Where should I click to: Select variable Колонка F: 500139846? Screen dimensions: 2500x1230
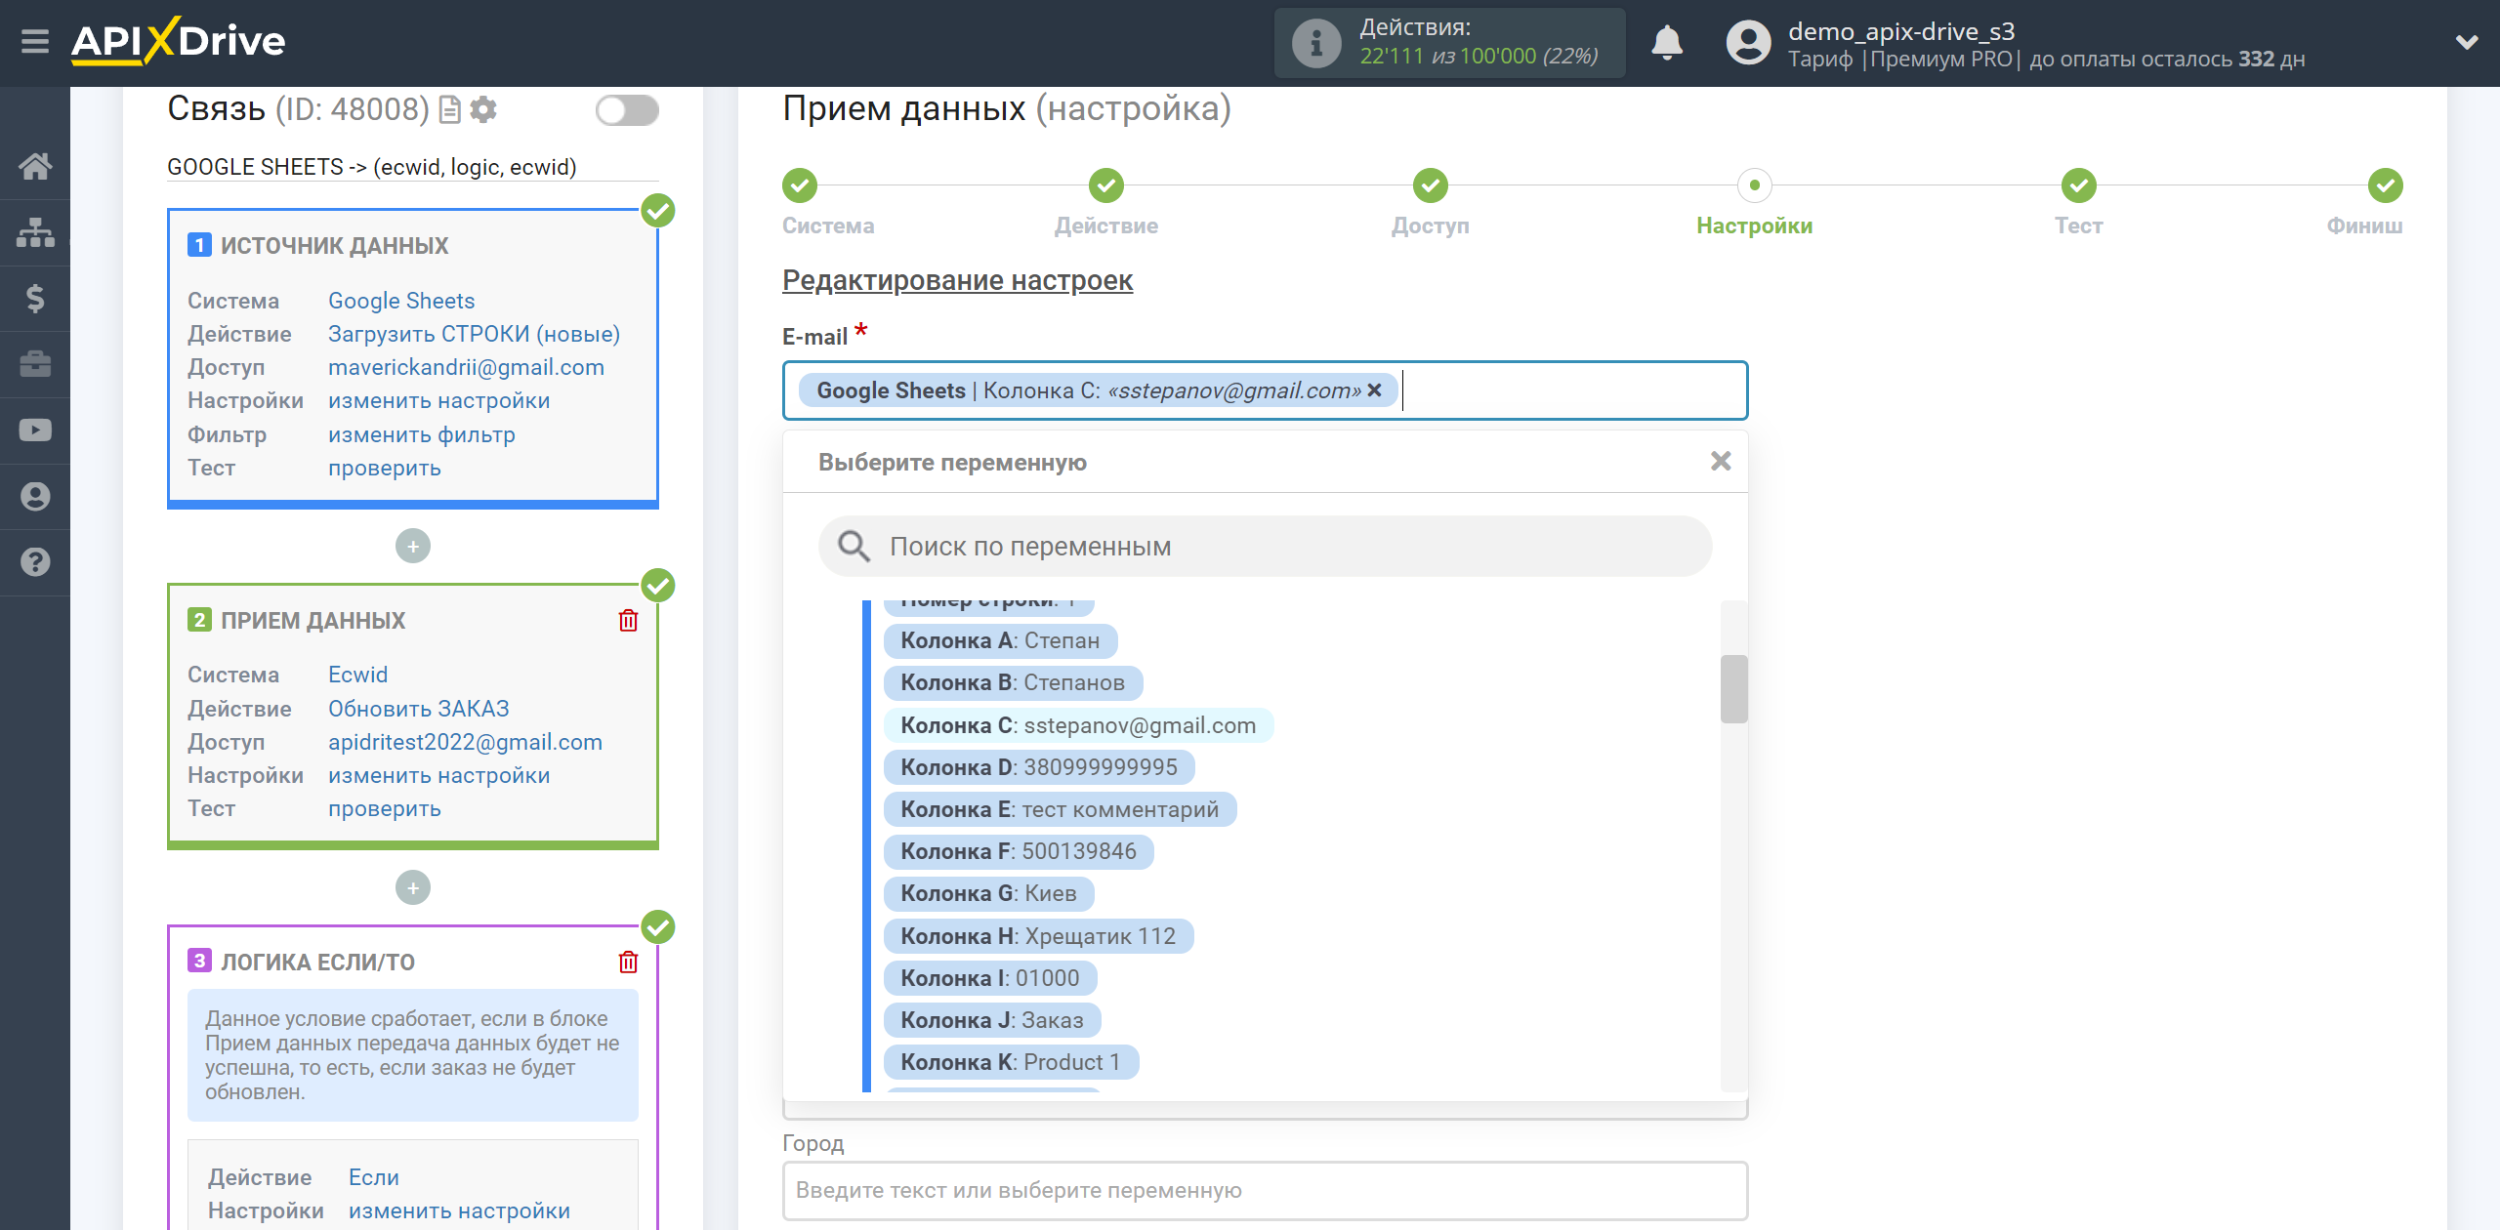click(1019, 851)
